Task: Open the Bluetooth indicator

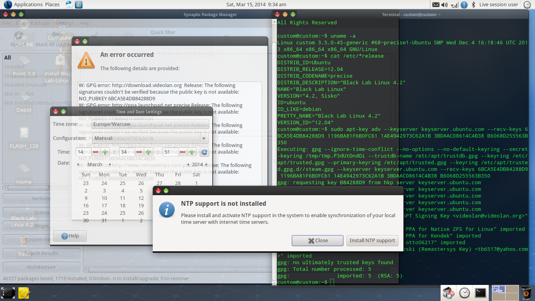Action: coord(473,5)
